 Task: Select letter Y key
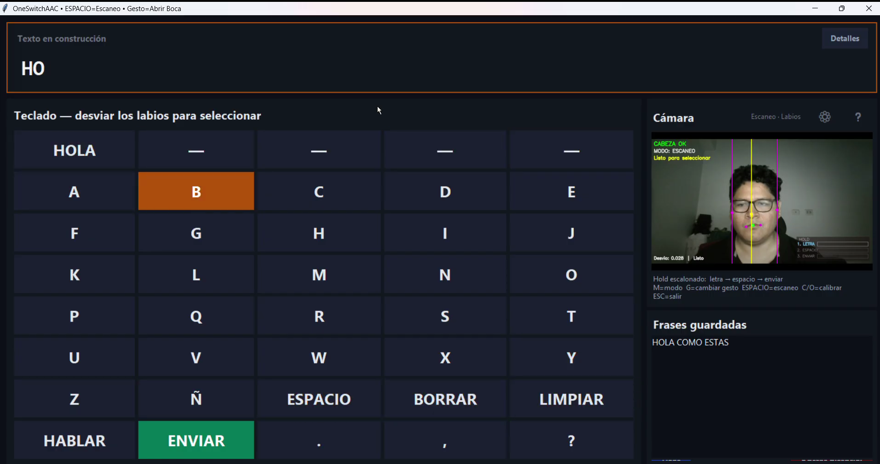(571, 357)
